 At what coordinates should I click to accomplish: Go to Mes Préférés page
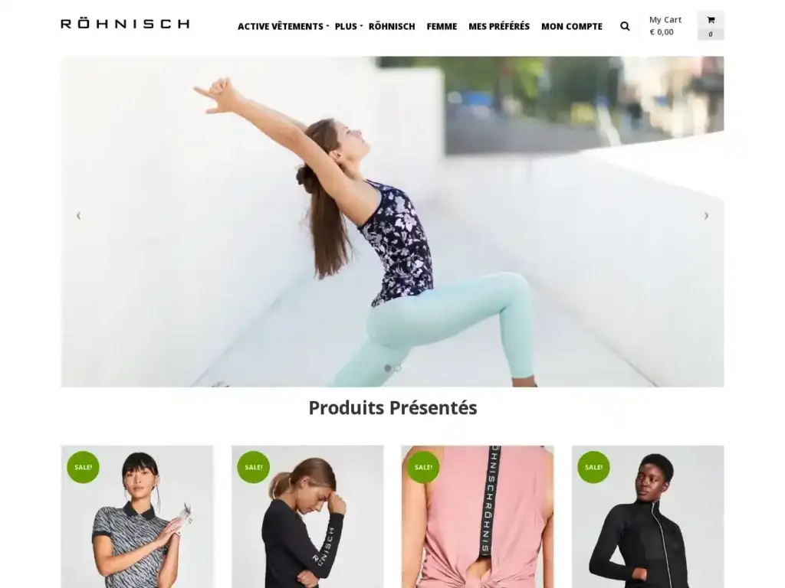[498, 27]
